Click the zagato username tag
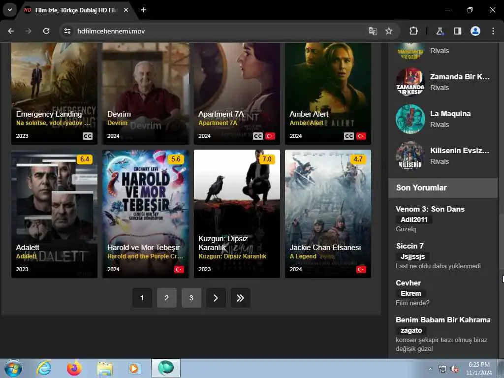This screenshot has height=378, width=504. 411,330
